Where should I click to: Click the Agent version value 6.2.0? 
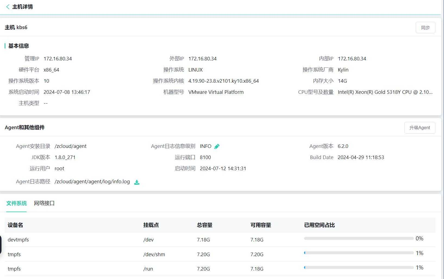[x=343, y=146]
